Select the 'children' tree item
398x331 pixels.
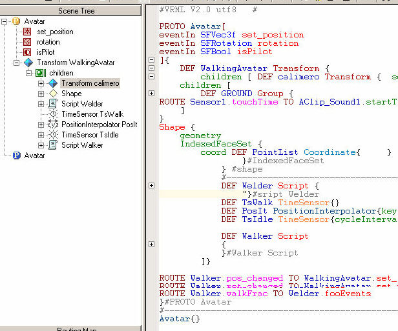61,73
